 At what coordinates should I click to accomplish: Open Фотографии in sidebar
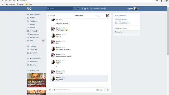click(x=34, y=31)
